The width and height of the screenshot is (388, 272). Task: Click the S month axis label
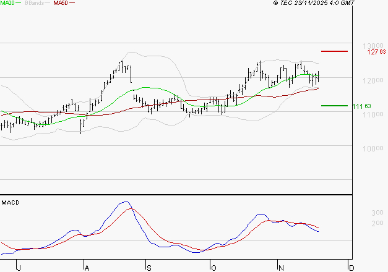149,268
